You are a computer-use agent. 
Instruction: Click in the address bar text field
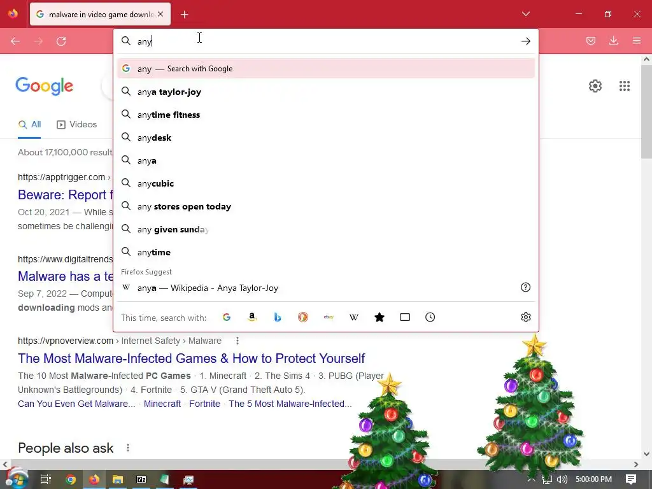point(327,41)
